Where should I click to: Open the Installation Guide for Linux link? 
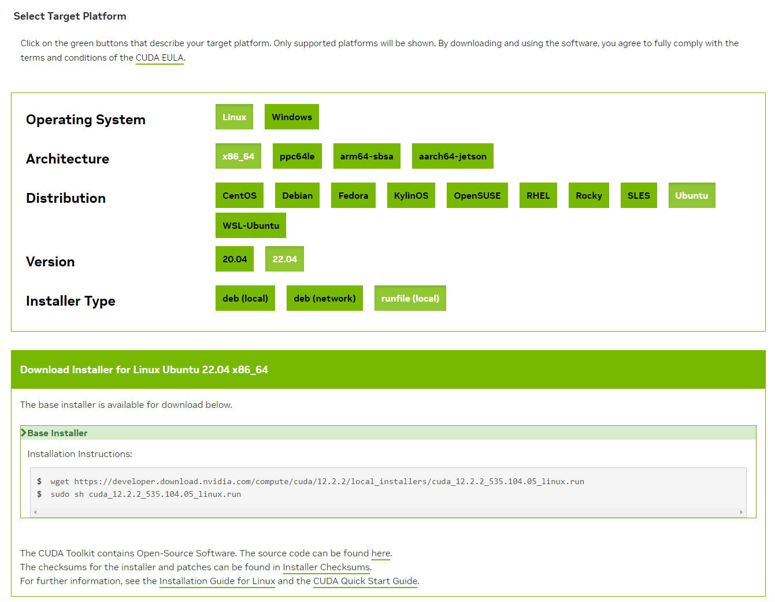pyautogui.click(x=217, y=581)
